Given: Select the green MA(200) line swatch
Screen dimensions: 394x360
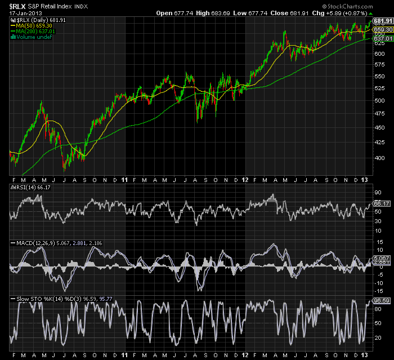Looking at the screenshot, I should click(x=13, y=32).
